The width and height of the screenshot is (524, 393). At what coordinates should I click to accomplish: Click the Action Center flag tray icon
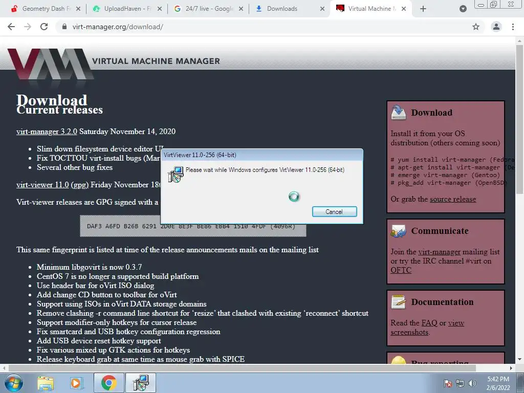(447, 383)
